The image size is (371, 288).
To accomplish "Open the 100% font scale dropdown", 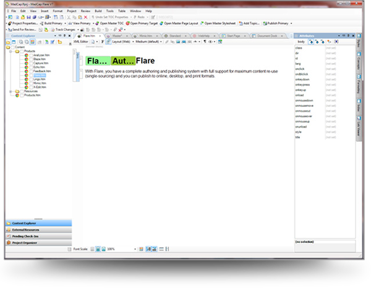I will click(x=135, y=249).
